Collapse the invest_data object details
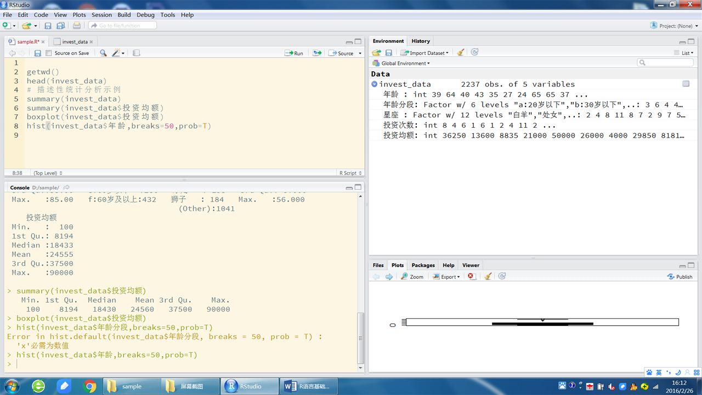 click(374, 84)
